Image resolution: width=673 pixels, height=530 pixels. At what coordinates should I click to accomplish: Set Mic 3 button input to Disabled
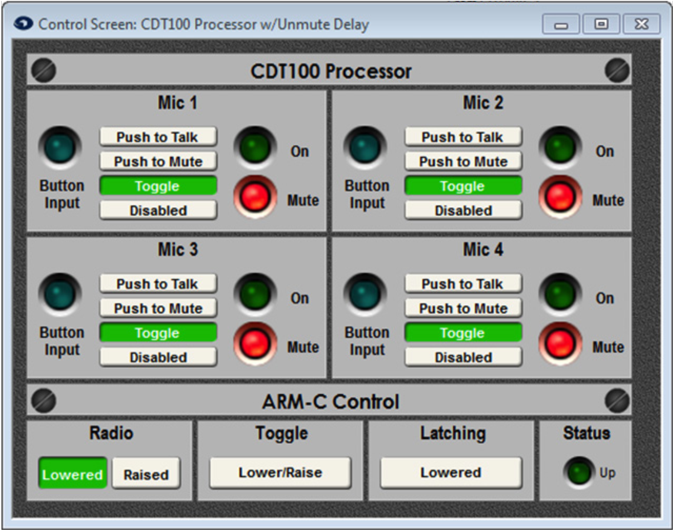(157, 357)
